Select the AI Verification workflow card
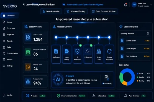This screenshot has height=102, width=154. [77, 54]
